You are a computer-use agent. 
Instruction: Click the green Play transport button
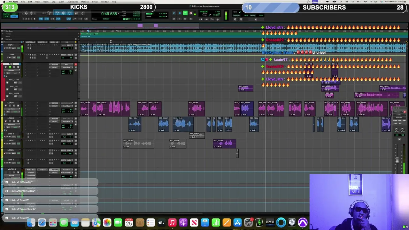pos(185,13)
